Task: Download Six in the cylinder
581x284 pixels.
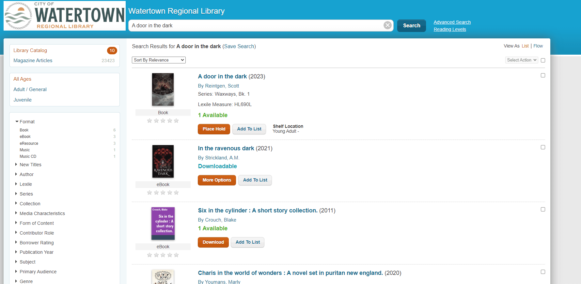Action: (x=213, y=242)
